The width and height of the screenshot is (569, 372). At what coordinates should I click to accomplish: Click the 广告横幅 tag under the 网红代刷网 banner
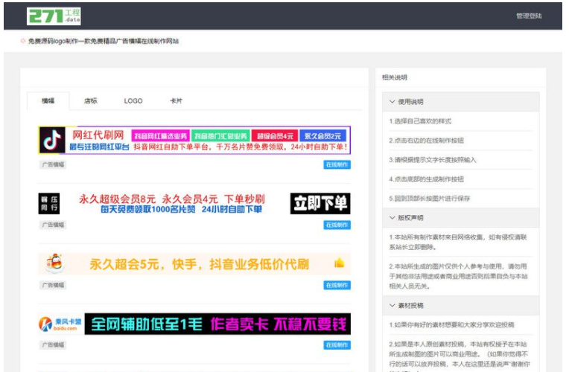pyautogui.click(x=53, y=164)
